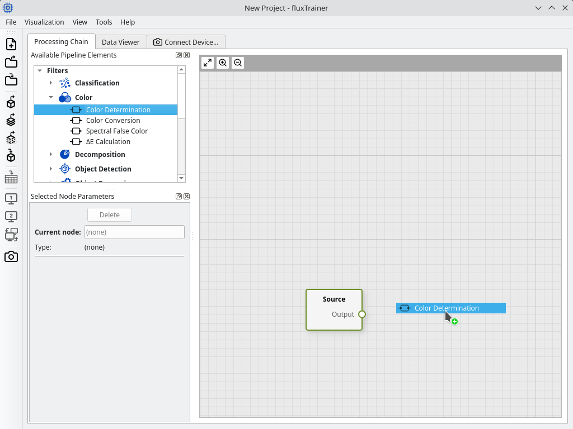Close the Available Pipeline Elements panel
The width and height of the screenshot is (573, 429).
[187, 55]
